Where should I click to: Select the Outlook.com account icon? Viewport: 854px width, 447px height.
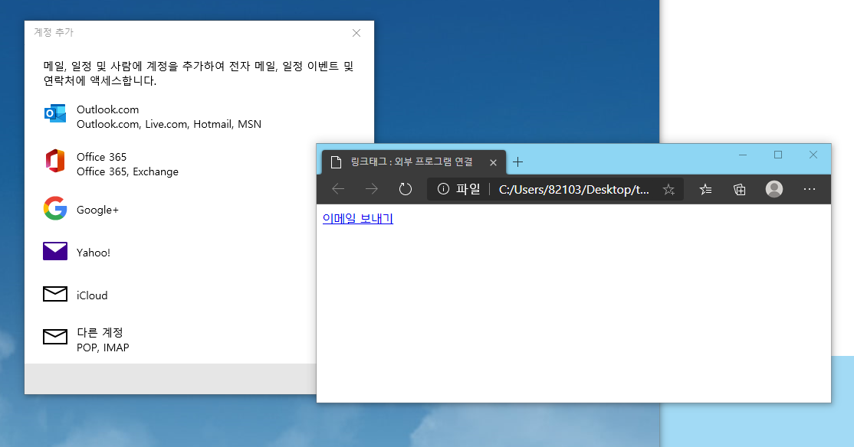click(x=55, y=113)
